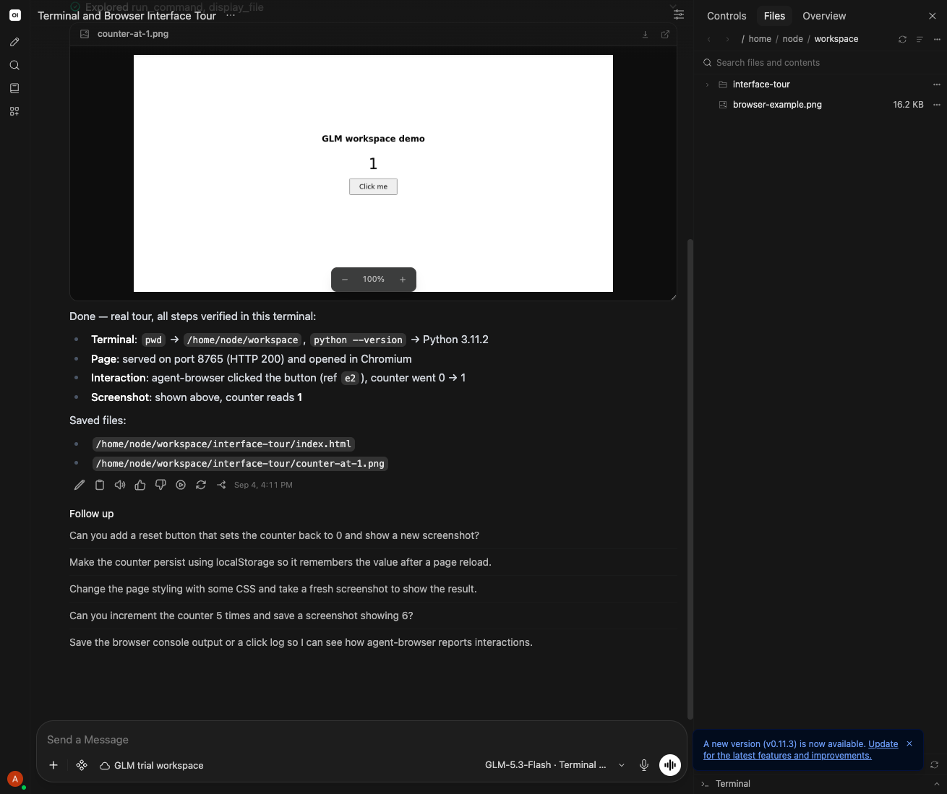Open the integrations diamond-grid icon in message bar
This screenshot has width=947, height=794.
pos(82,765)
